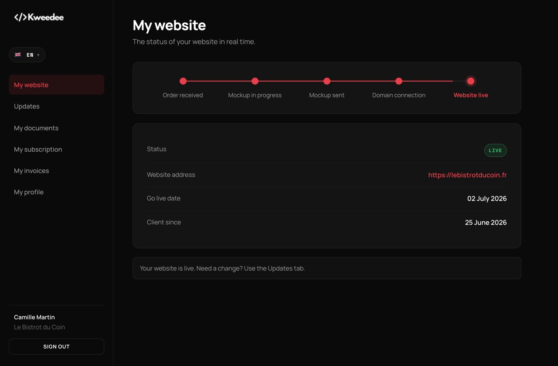Click the Website live step dot
This screenshot has width=558, height=366.
coord(471,81)
